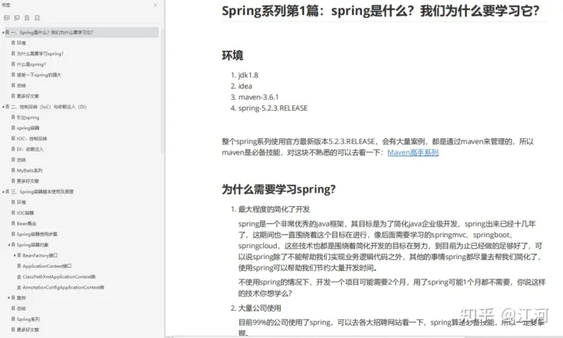Click the bookmarks panel vertical scrollbar

point(163,91)
